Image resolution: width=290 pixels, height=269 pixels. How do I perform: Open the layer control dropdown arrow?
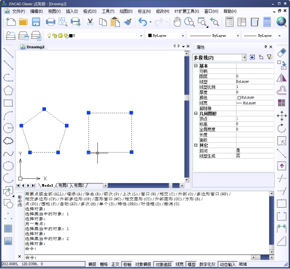click(x=141, y=36)
